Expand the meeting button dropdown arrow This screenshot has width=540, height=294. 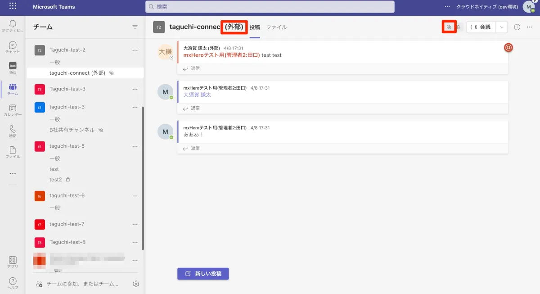[502, 27]
